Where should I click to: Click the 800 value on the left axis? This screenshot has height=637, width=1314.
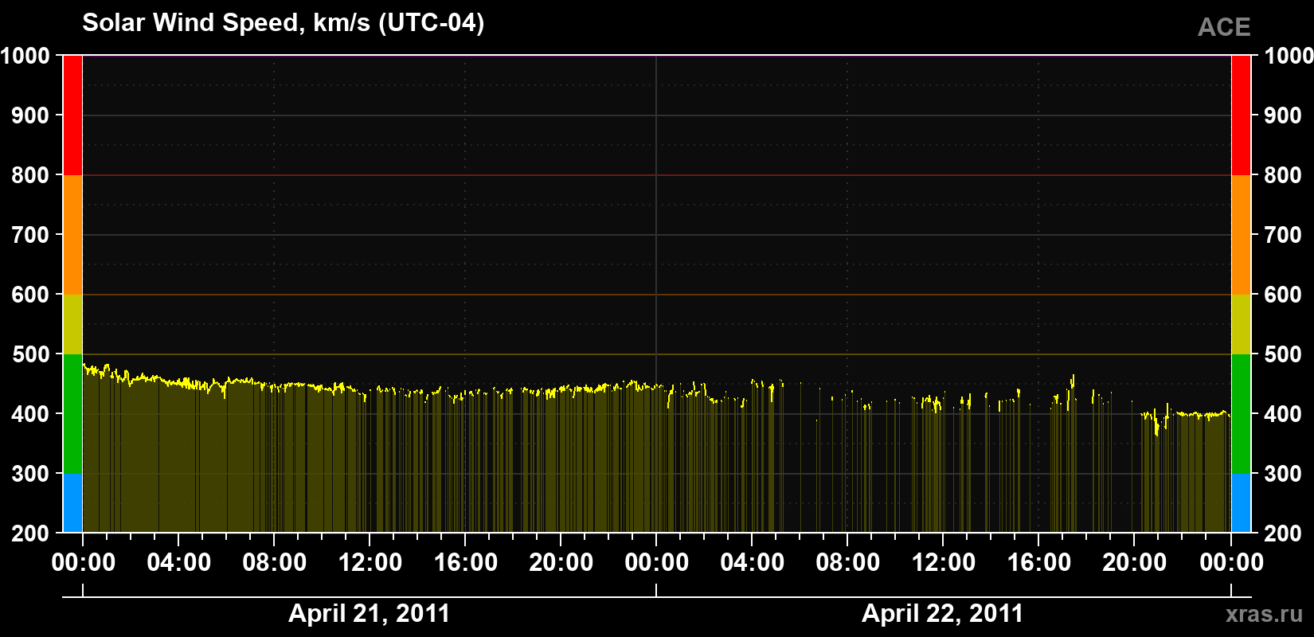31,175
